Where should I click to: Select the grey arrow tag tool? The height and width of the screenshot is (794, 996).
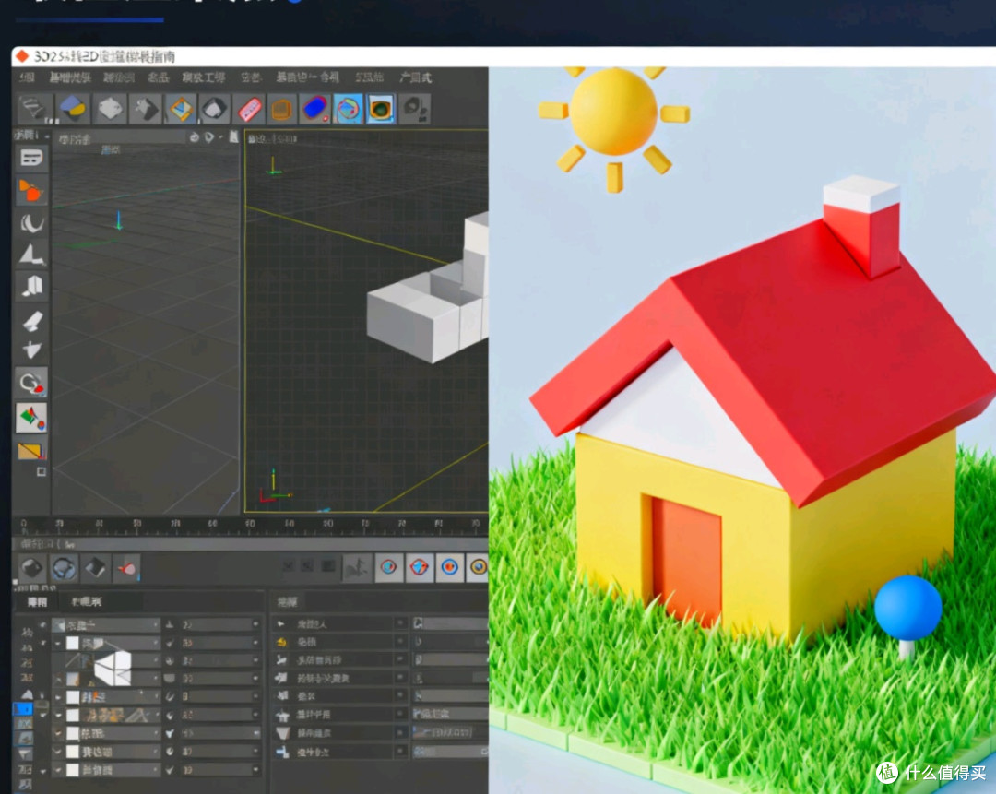tap(146, 109)
